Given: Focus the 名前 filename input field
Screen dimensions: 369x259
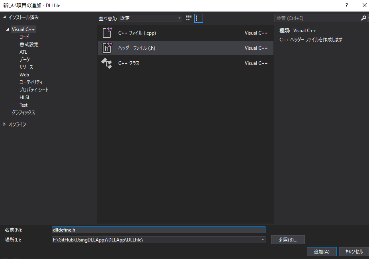Looking at the screenshot, I should click(x=158, y=230).
